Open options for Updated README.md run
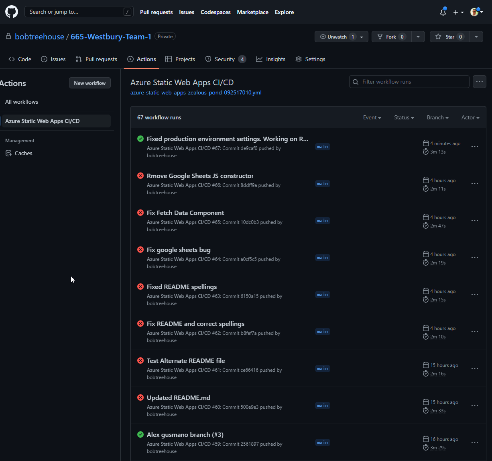The width and height of the screenshot is (492, 461). 475,406
